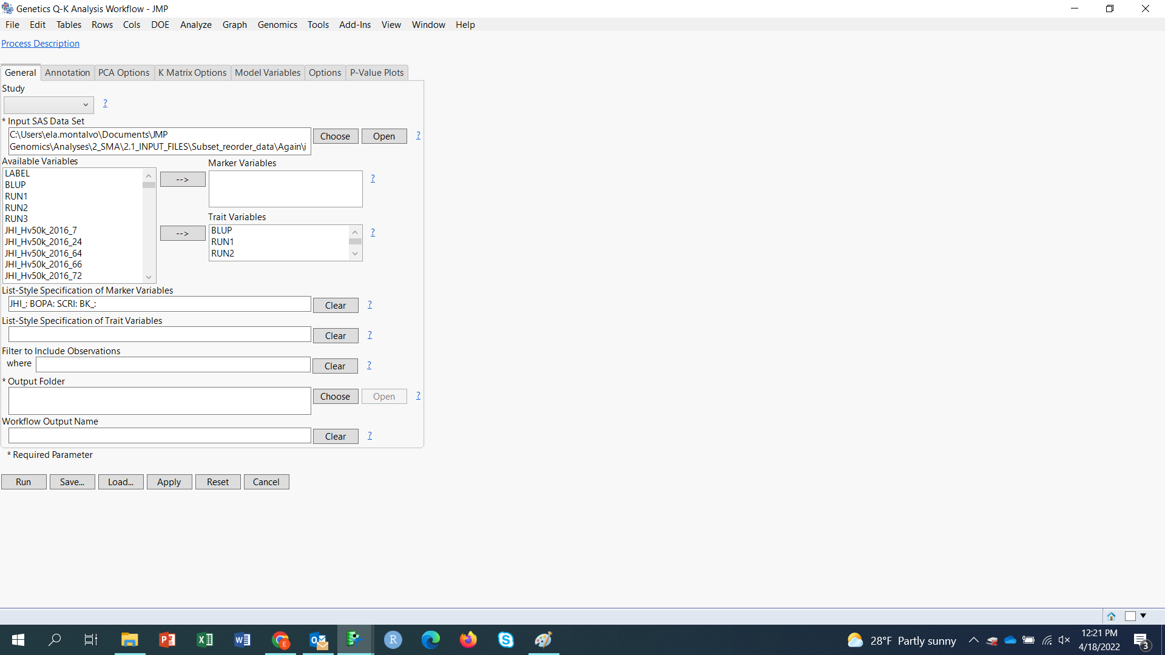Switch to the PCA Options tab
The width and height of the screenshot is (1165, 655).
[124, 73]
